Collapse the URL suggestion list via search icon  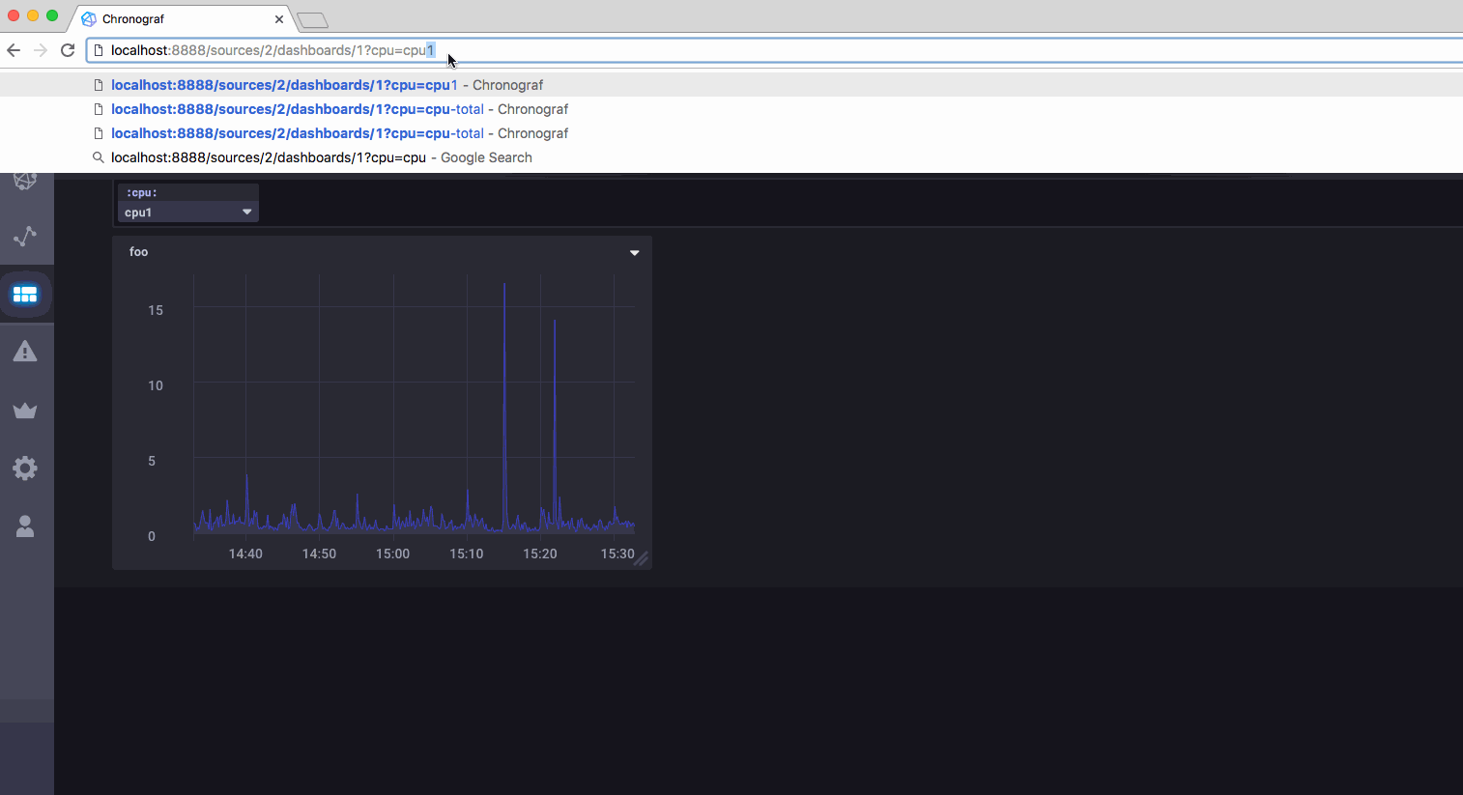point(98,156)
